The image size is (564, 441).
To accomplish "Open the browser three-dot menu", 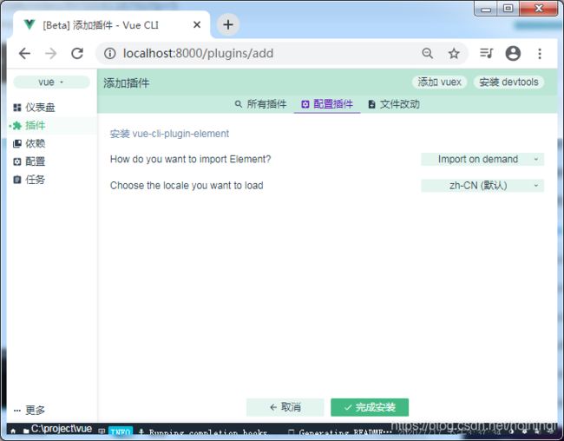I will tap(540, 53).
